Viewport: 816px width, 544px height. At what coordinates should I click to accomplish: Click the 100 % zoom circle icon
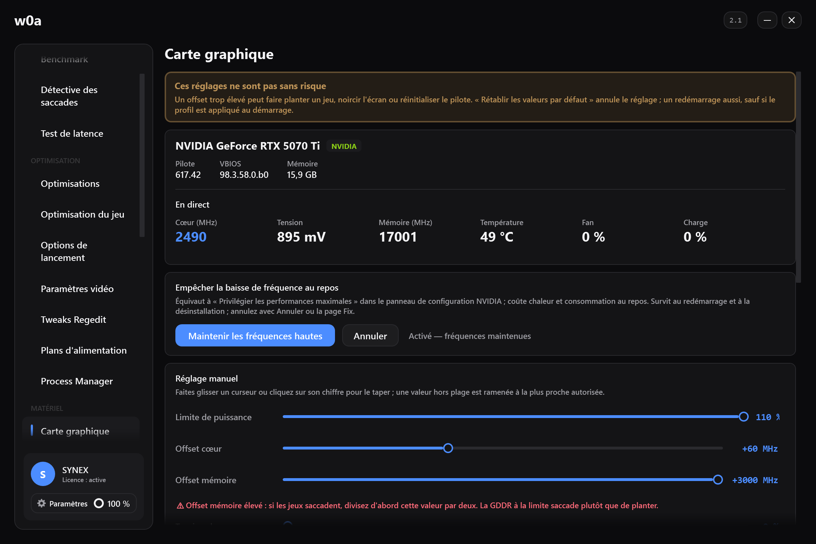coord(99,503)
